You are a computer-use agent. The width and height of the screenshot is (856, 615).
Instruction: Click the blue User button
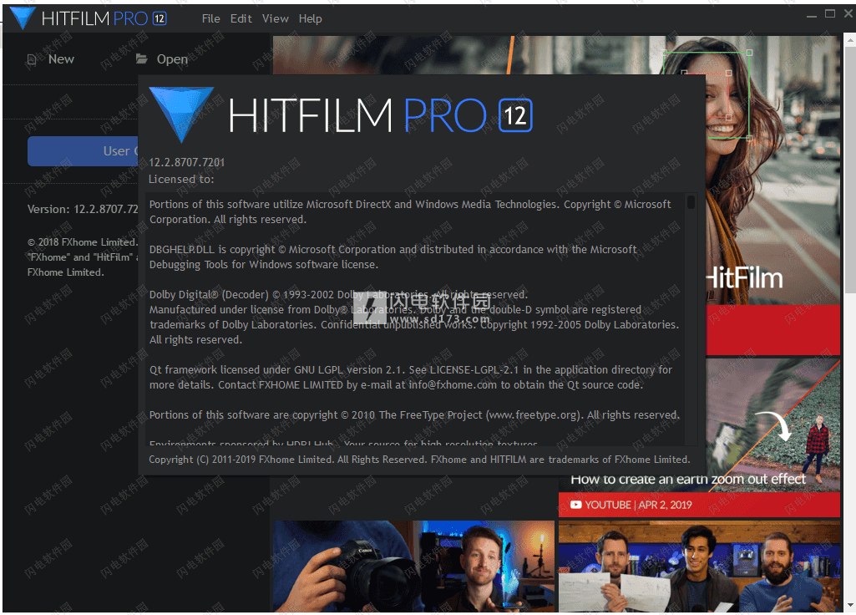pyautogui.click(x=83, y=151)
